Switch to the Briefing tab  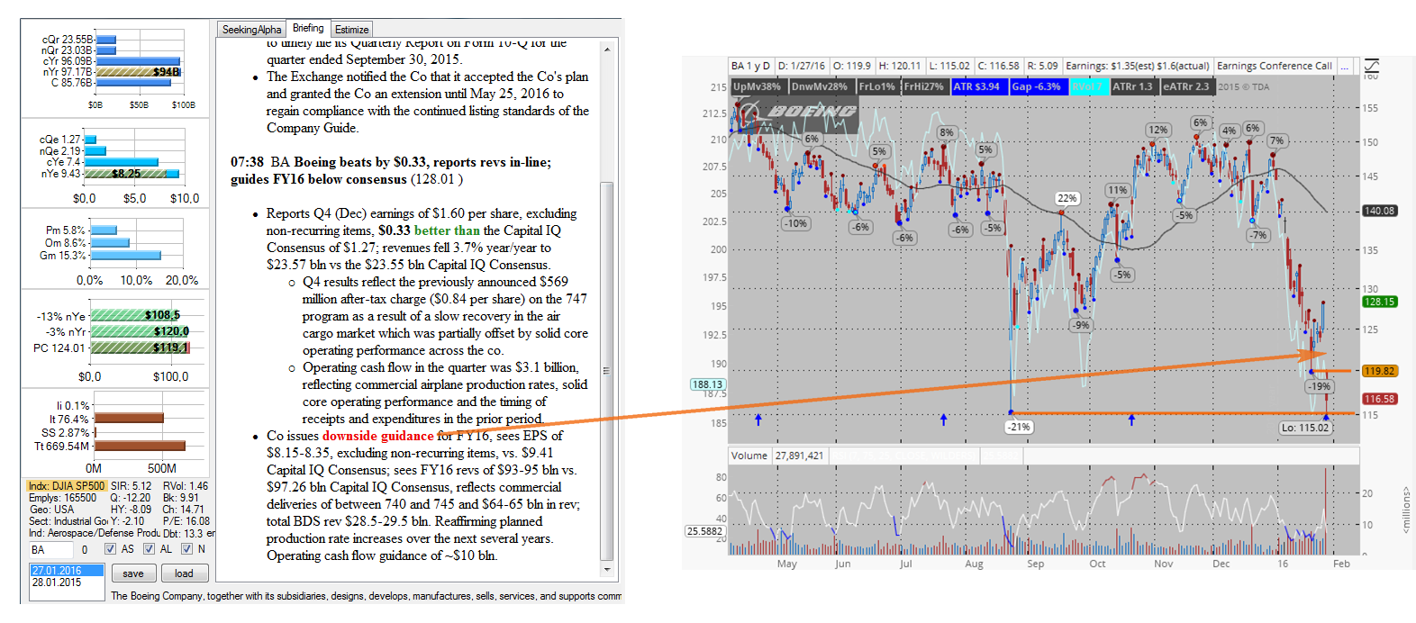pyautogui.click(x=308, y=29)
